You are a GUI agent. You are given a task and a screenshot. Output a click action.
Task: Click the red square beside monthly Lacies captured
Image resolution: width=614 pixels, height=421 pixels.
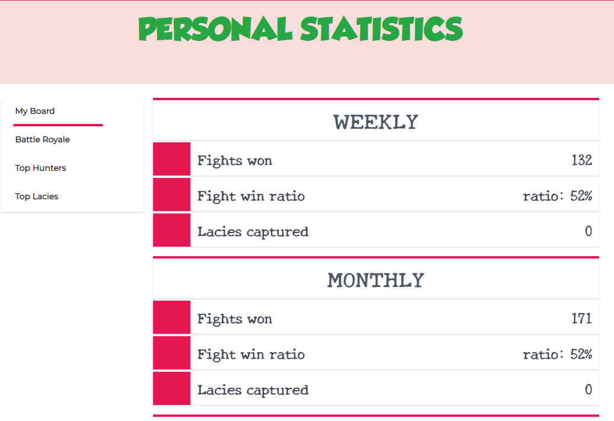point(171,388)
